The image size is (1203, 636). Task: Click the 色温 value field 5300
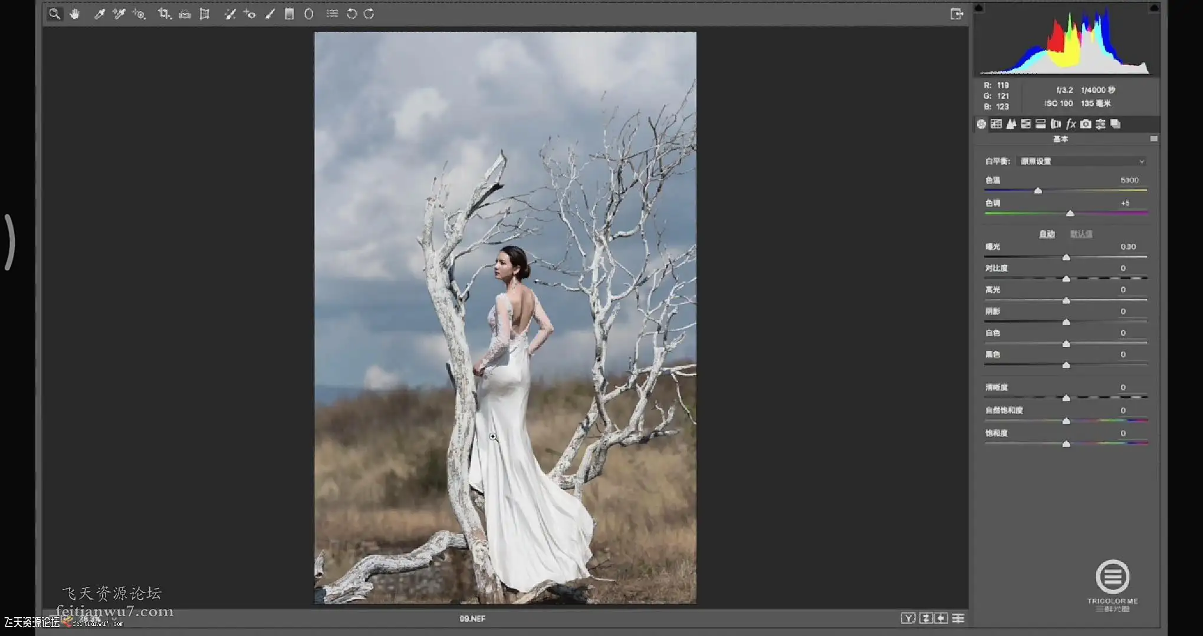click(x=1129, y=180)
